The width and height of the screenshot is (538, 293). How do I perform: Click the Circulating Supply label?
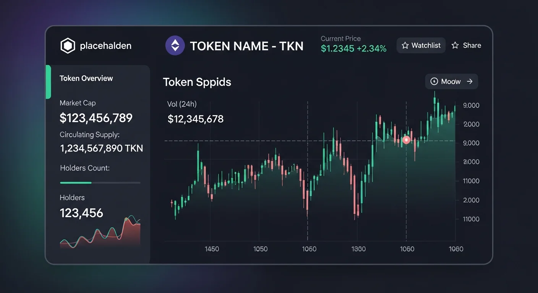click(x=89, y=135)
